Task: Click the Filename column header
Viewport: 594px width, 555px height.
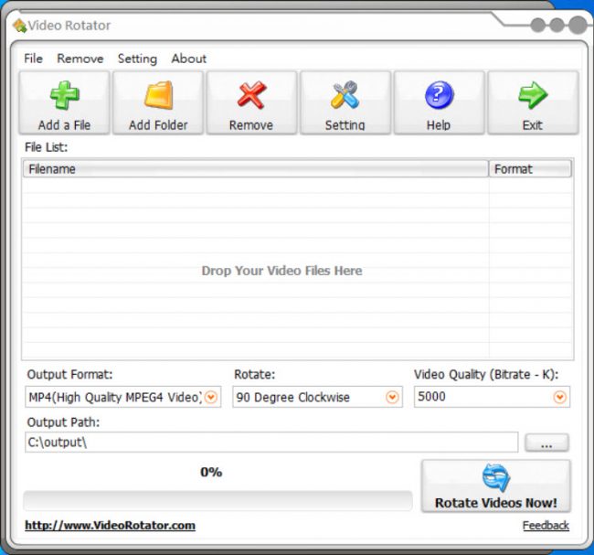Action: [x=256, y=169]
